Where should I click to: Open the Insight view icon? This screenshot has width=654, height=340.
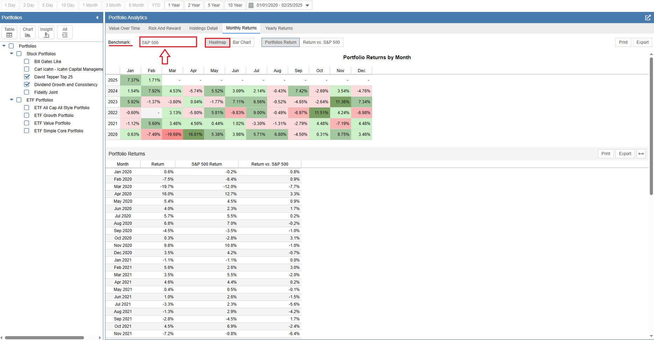click(x=46, y=32)
